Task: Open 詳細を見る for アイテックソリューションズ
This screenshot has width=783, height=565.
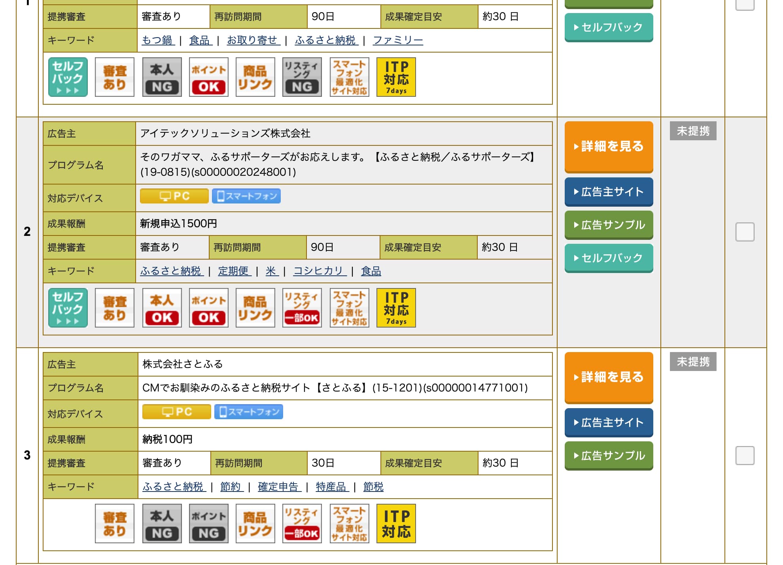Action: click(x=609, y=147)
